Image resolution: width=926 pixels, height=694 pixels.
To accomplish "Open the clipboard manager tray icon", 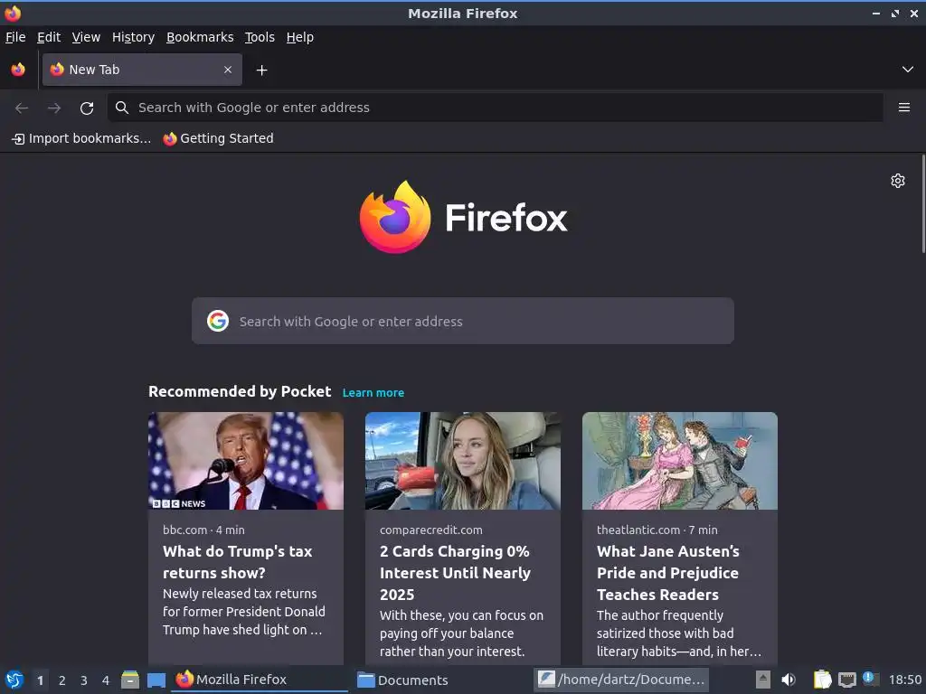I will click(822, 680).
